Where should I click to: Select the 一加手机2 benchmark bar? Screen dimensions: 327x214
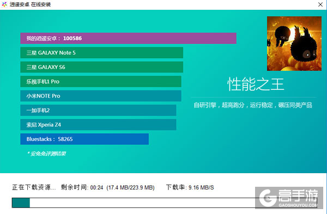(x=98, y=110)
